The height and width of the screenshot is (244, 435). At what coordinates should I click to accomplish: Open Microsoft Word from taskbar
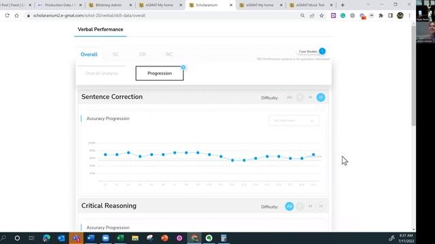(91, 238)
